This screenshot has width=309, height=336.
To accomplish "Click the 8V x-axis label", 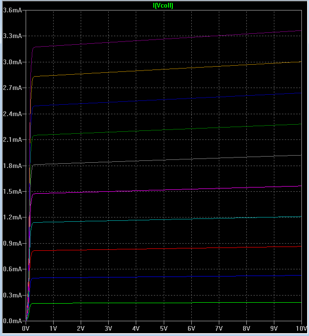I will (246, 328).
